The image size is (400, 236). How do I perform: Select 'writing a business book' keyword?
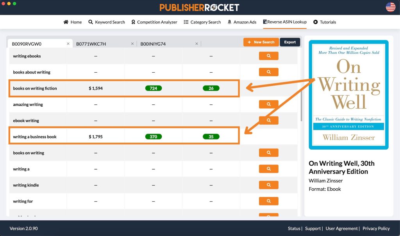click(x=35, y=137)
